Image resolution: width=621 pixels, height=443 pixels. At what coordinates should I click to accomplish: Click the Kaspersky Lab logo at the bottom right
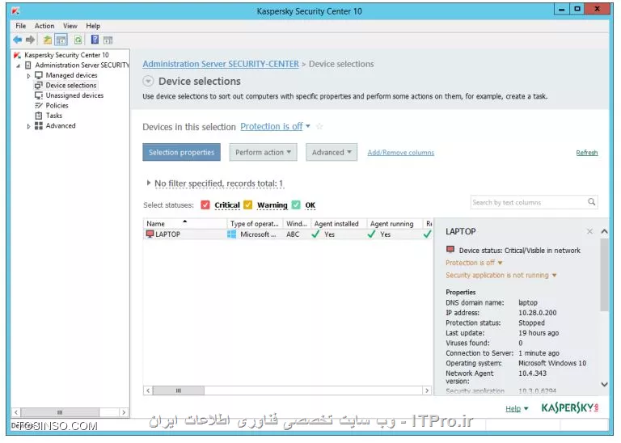[570, 407]
